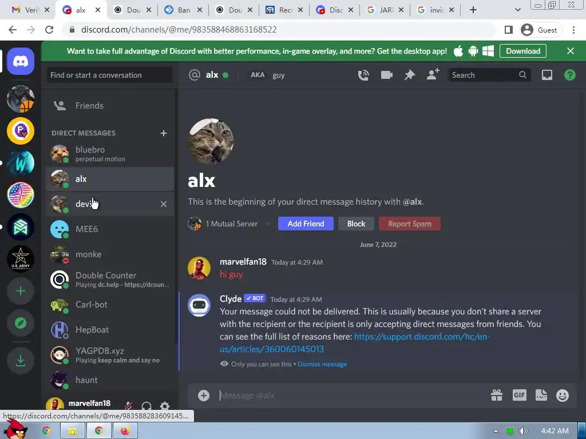Open bluebro direct message

(110, 154)
